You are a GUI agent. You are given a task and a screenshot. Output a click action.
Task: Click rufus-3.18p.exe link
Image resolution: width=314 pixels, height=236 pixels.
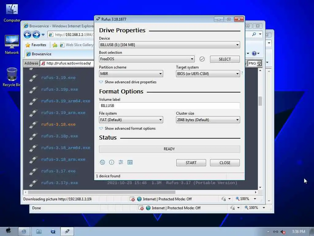pos(59,136)
